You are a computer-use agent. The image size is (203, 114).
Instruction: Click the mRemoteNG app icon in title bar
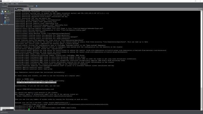pos(1,1)
